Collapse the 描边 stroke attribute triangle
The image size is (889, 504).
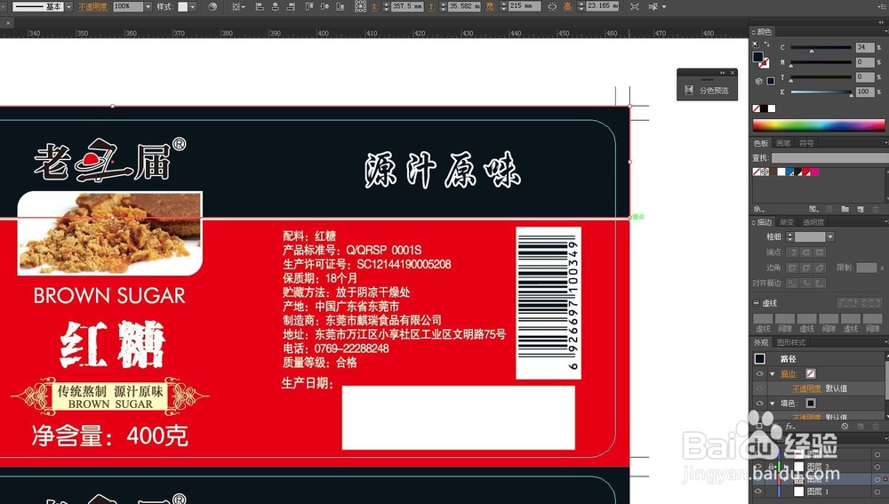coord(773,373)
